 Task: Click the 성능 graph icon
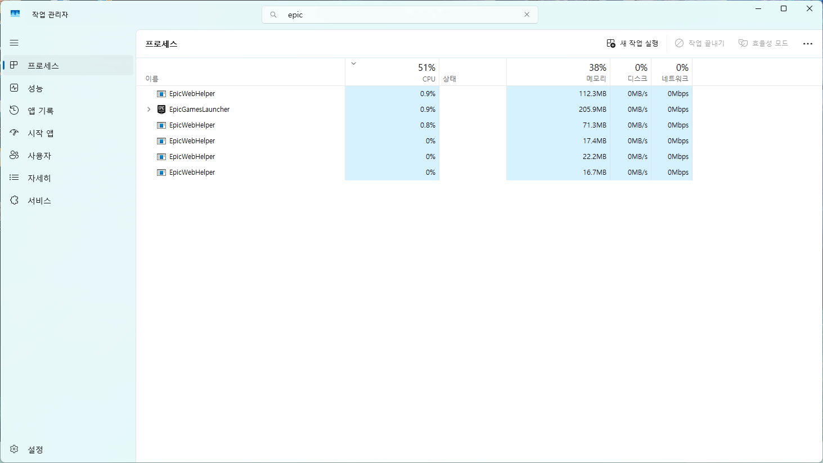(x=14, y=88)
